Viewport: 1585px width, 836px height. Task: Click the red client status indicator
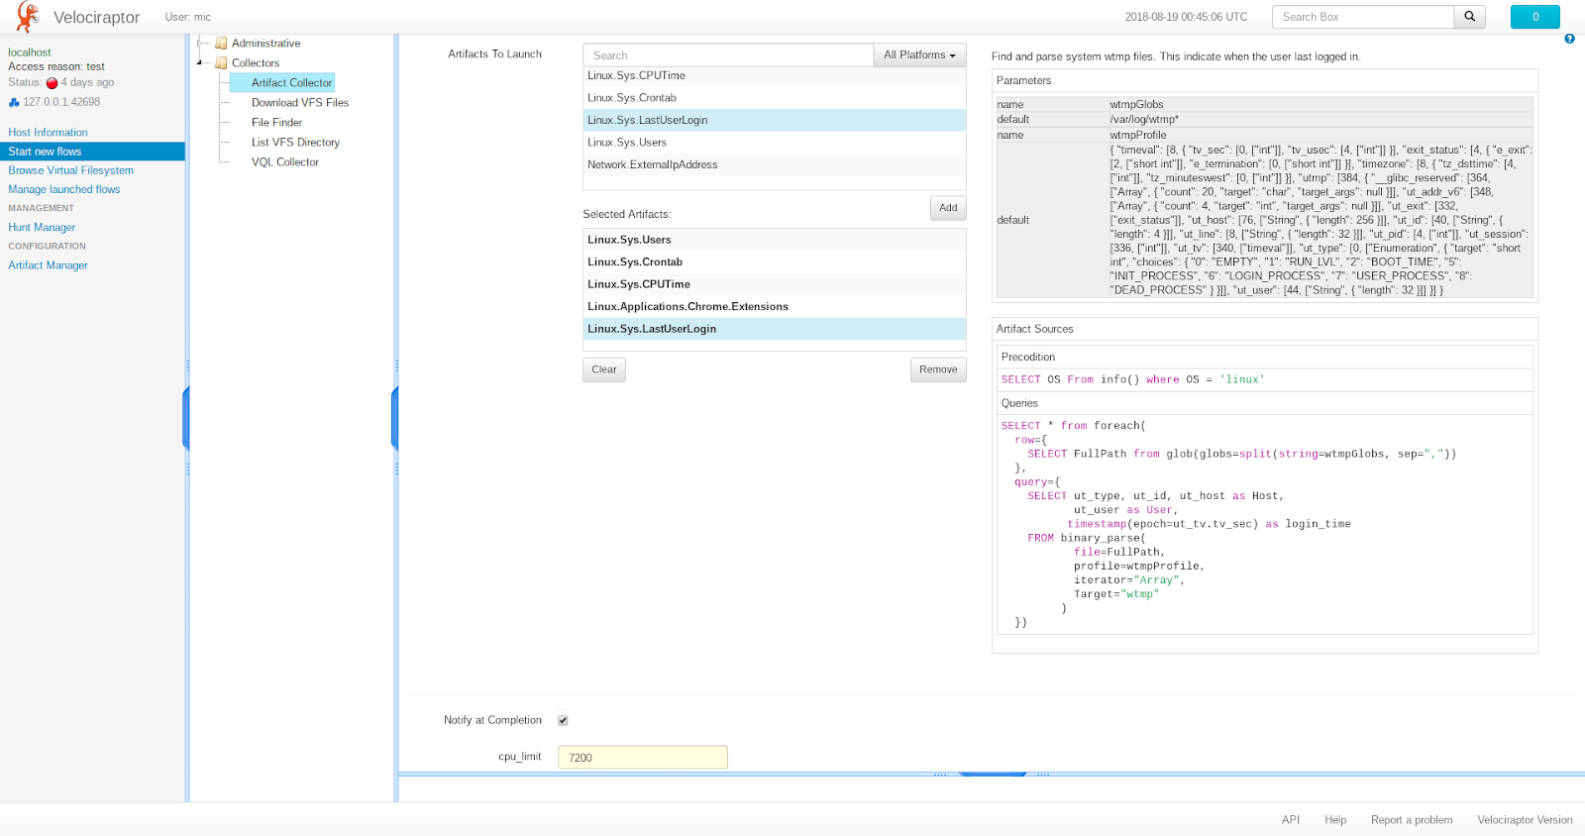tap(52, 83)
